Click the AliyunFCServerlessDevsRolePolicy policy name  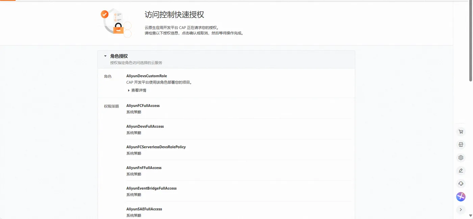[156, 147]
